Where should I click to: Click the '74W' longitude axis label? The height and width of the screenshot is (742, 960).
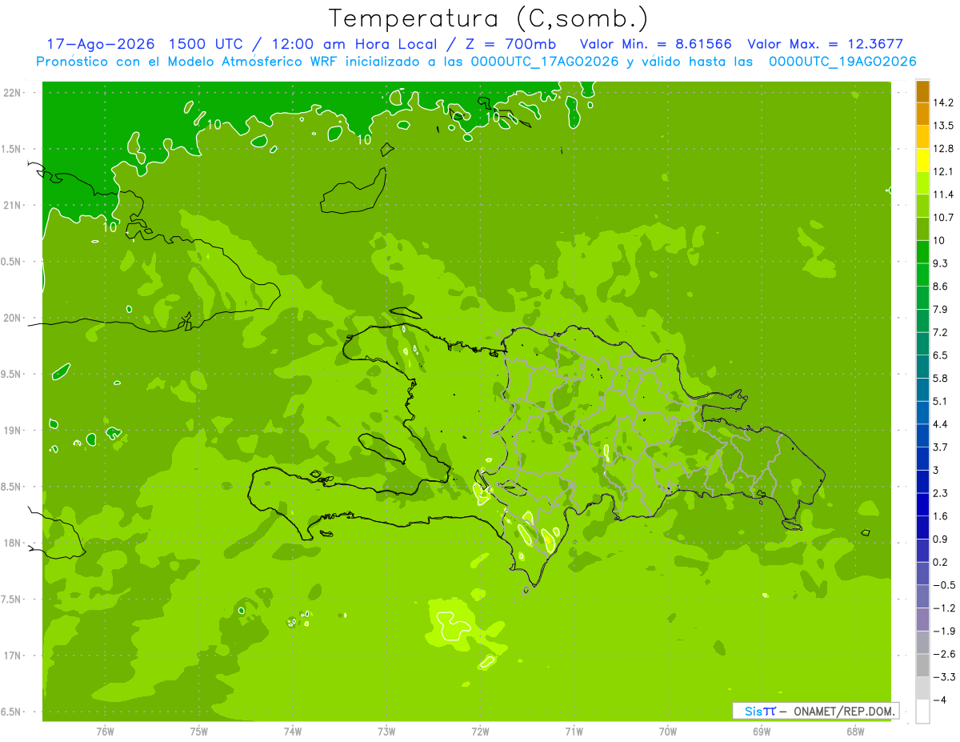[x=293, y=732]
